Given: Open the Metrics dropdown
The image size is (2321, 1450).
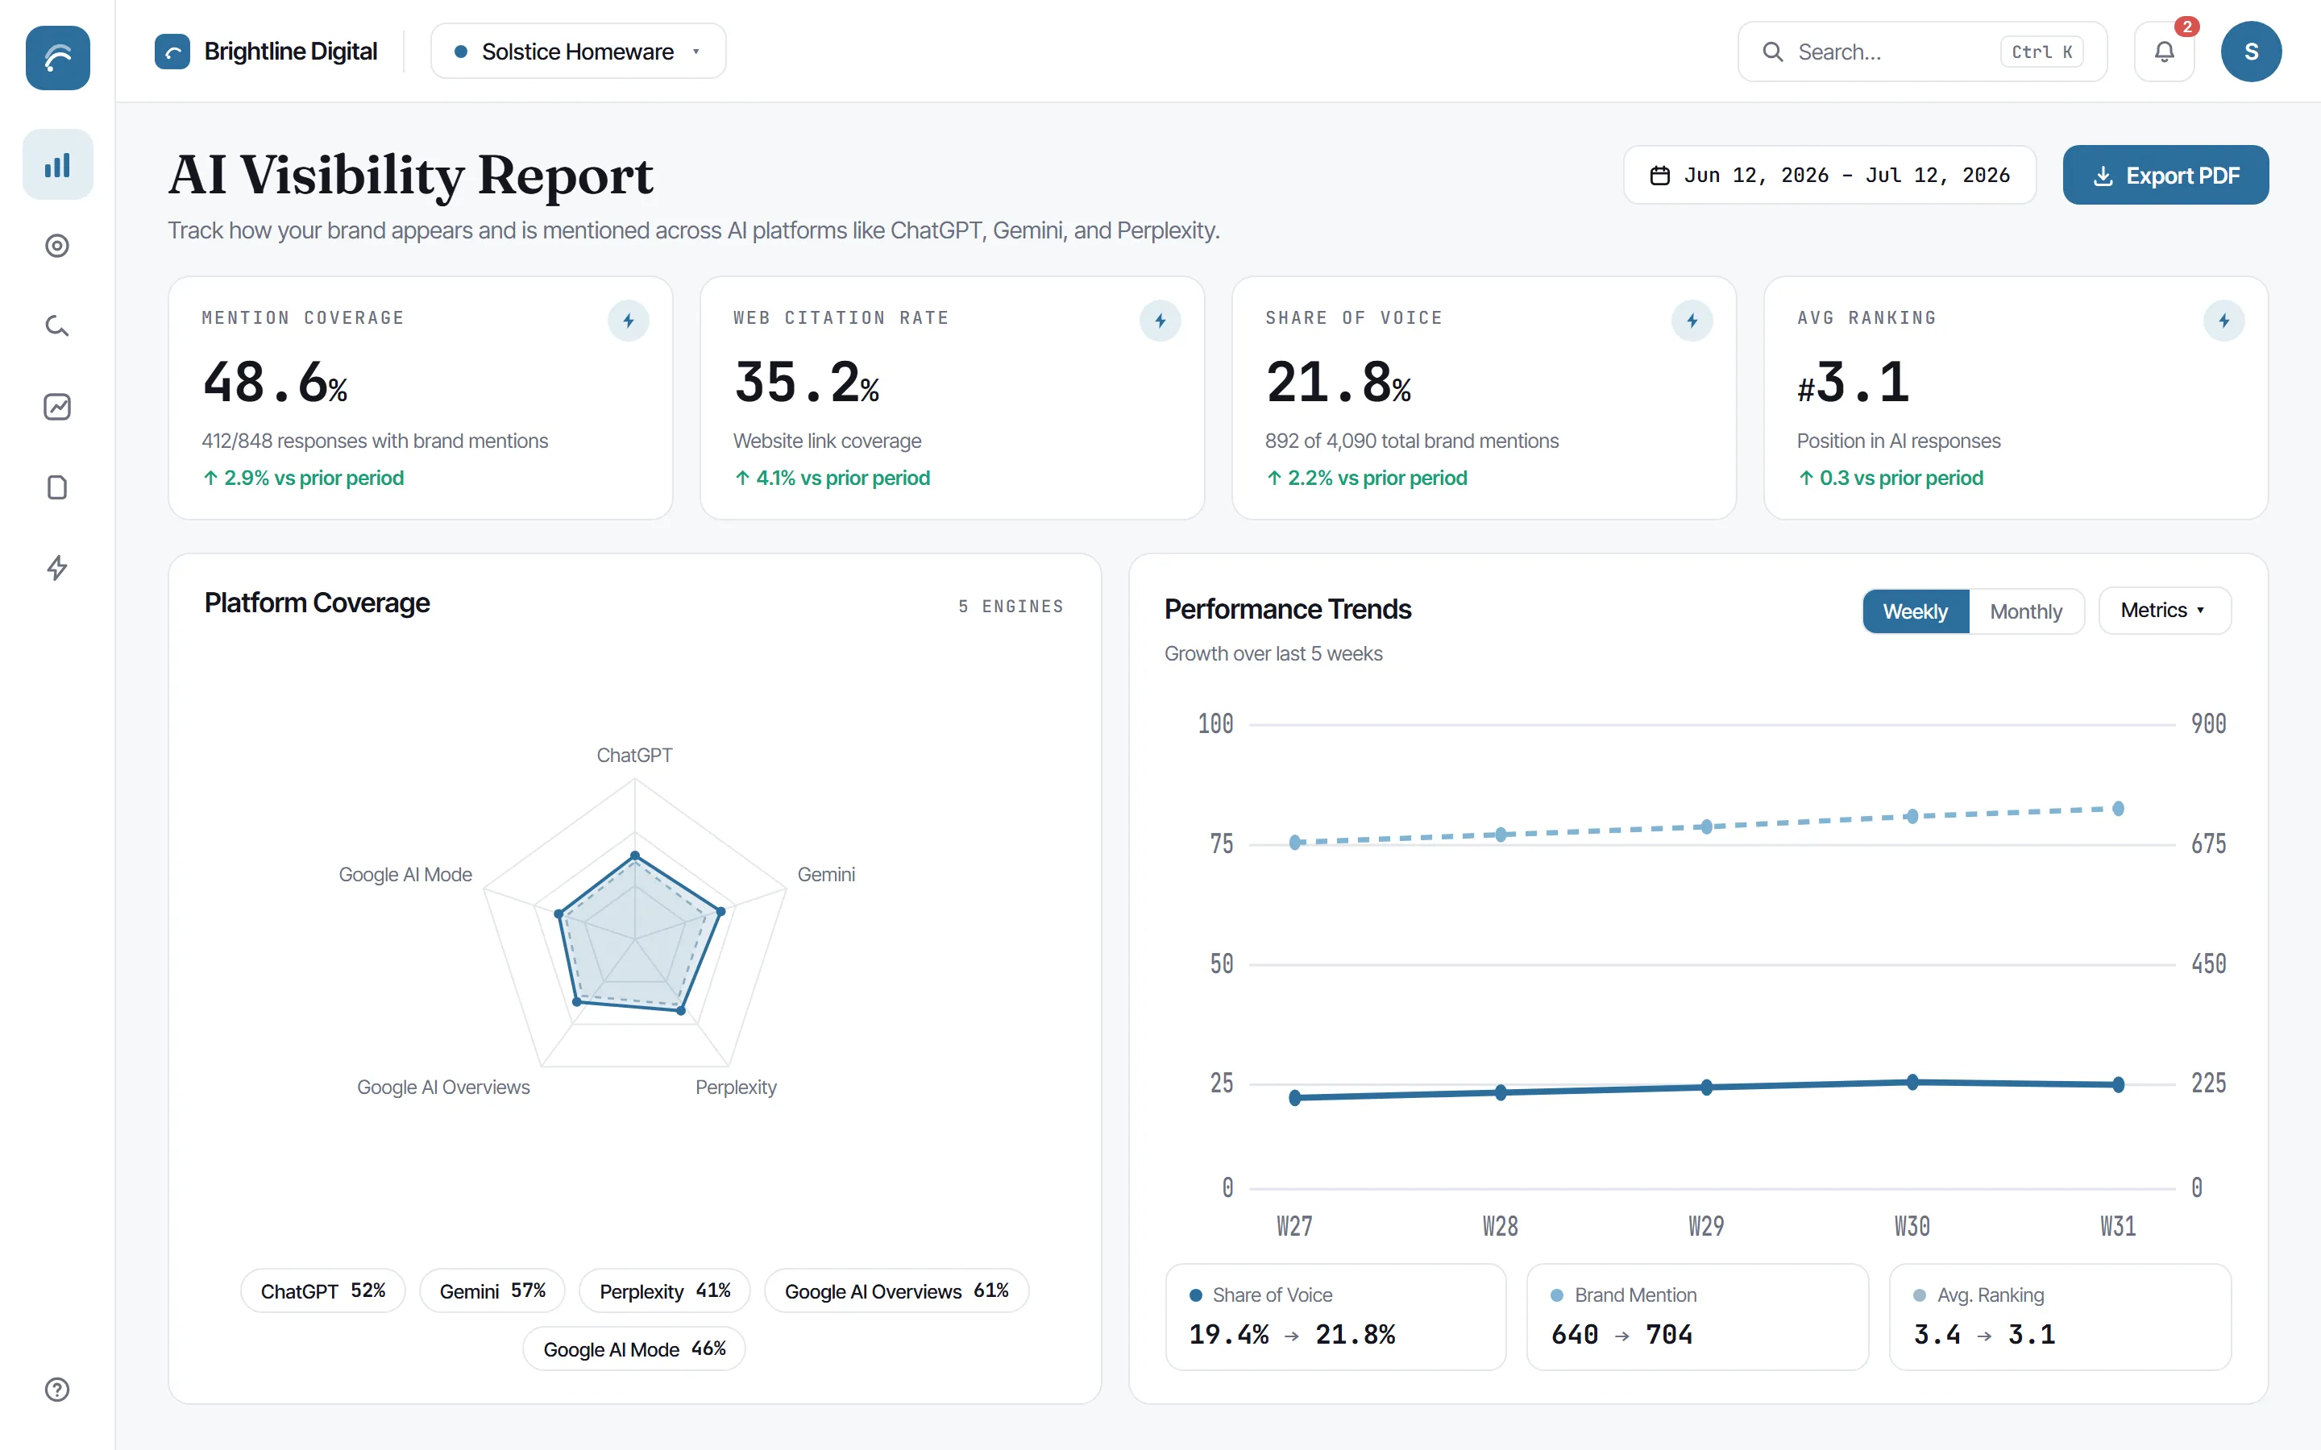Looking at the screenshot, I should pos(2165,610).
